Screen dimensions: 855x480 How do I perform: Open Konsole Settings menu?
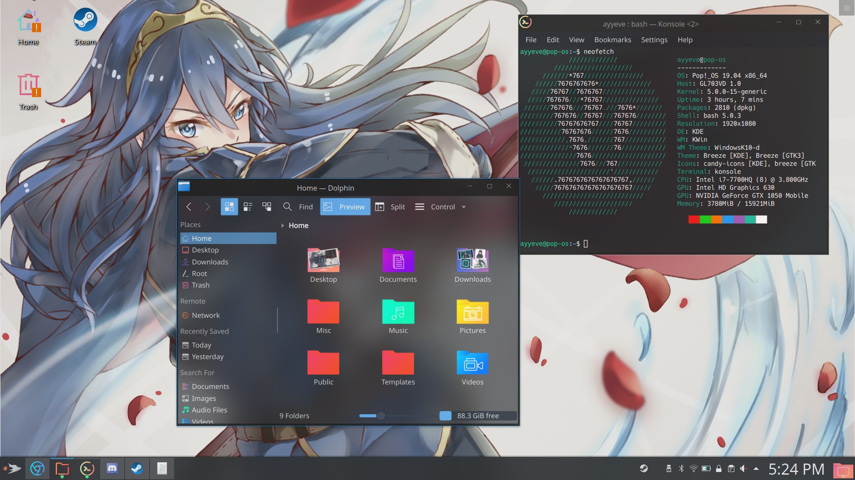[654, 40]
